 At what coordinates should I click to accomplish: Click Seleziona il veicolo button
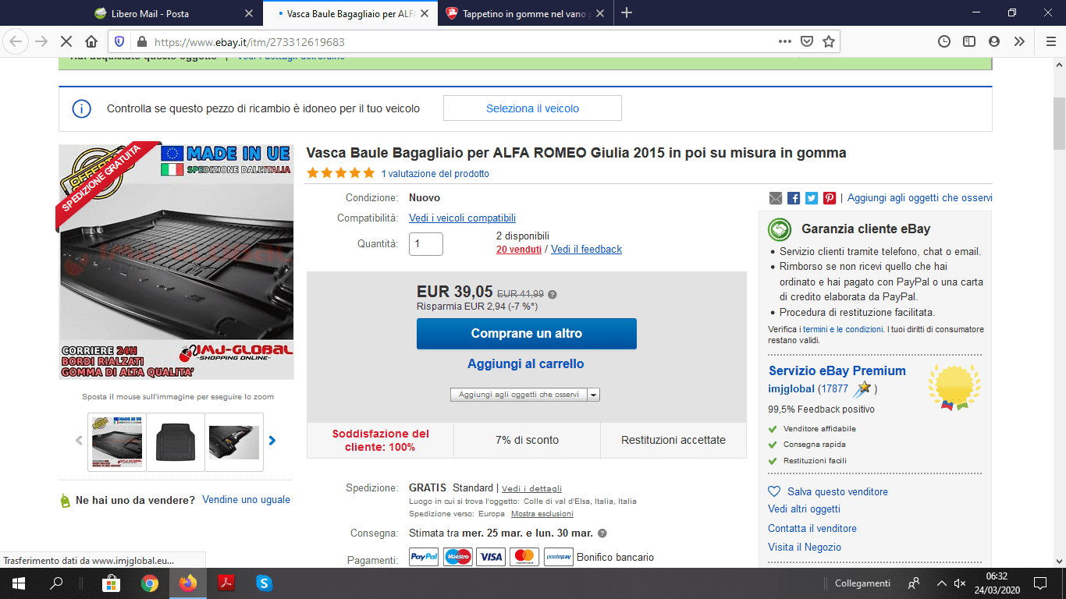pos(532,108)
